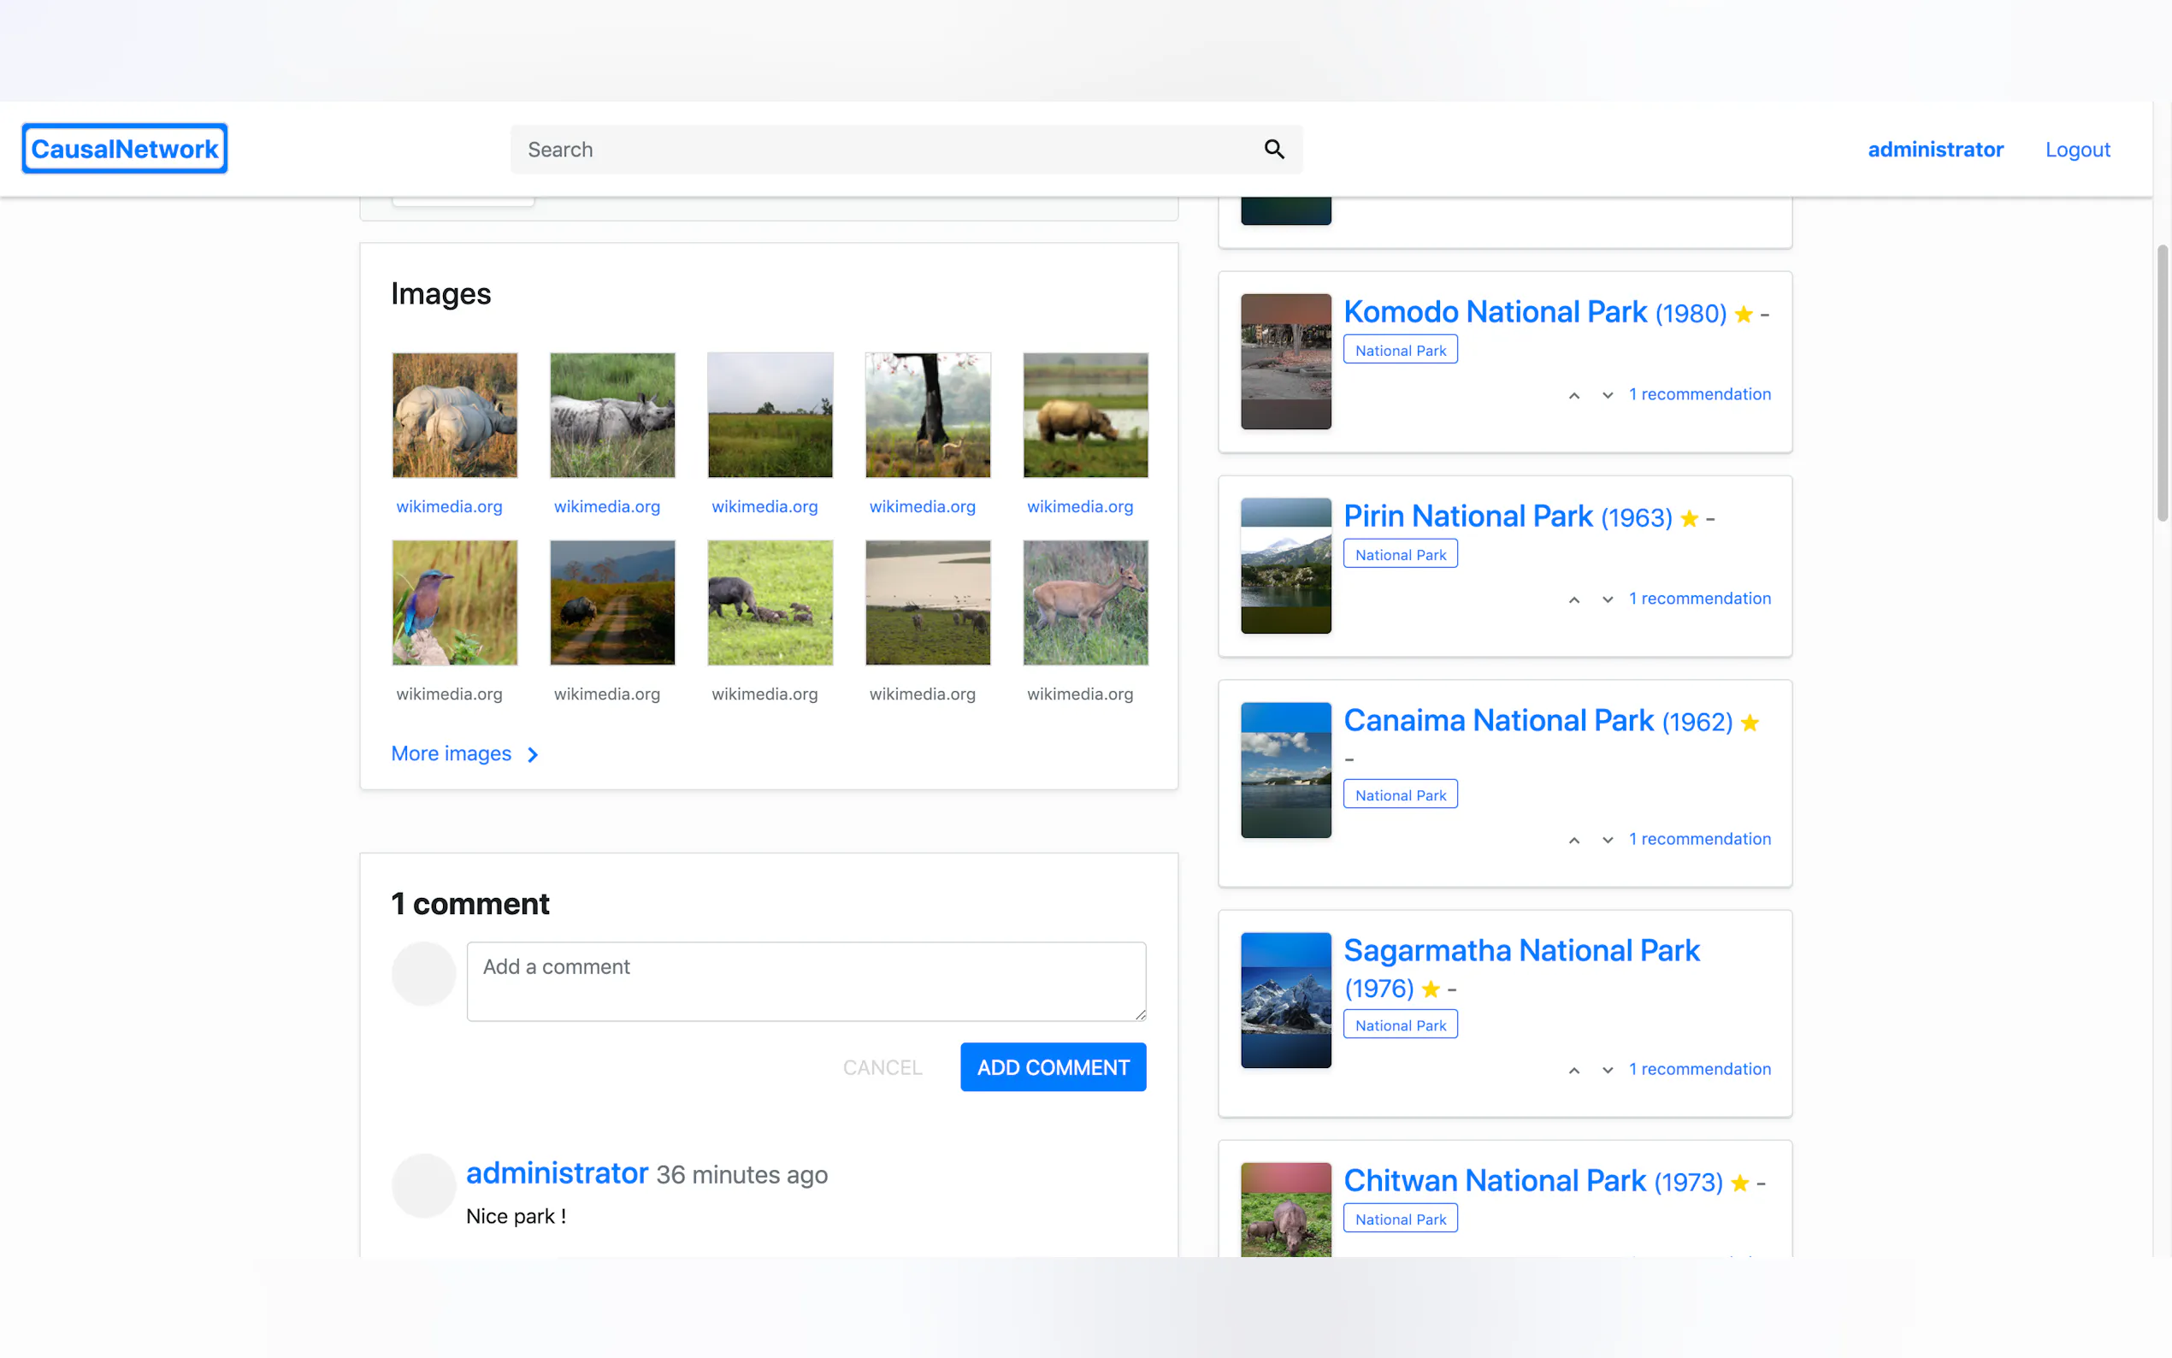
Task: Open the administrator profile menu item
Action: click(1935, 149)
